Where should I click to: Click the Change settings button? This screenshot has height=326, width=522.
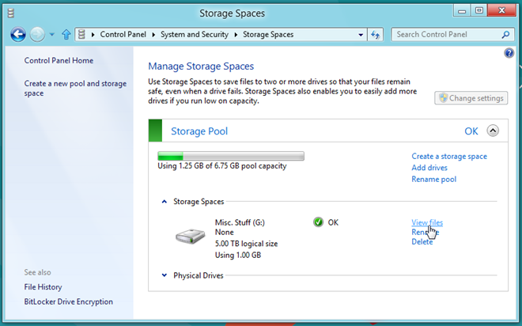471,98
